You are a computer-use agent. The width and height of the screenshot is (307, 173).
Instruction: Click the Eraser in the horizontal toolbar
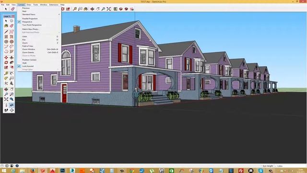[x=13, y=9]
